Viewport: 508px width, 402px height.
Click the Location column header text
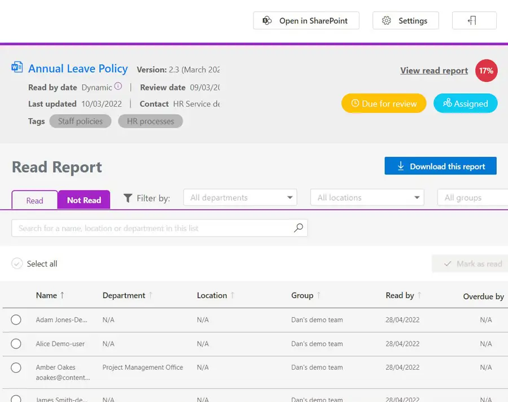point(212,295)
